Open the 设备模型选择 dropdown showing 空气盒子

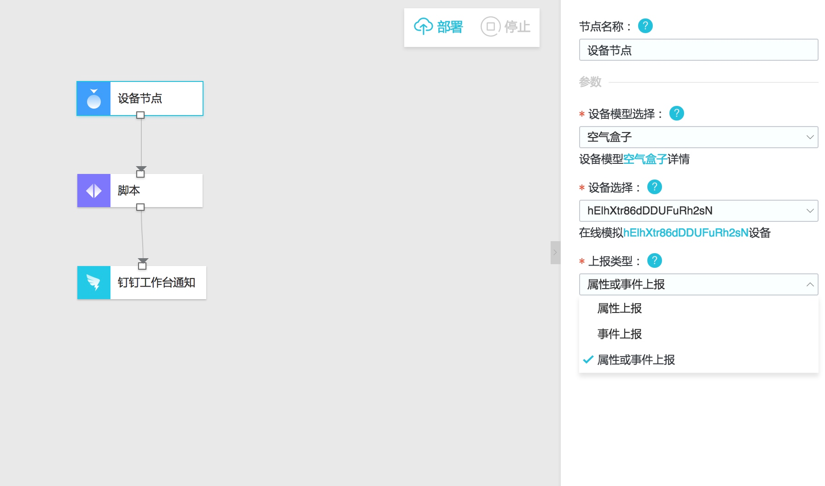698,137
